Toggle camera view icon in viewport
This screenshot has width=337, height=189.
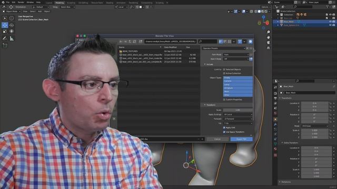point(268,43)
